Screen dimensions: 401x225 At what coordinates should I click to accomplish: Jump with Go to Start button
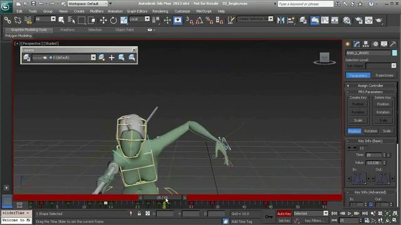click(x=334, y=214)
